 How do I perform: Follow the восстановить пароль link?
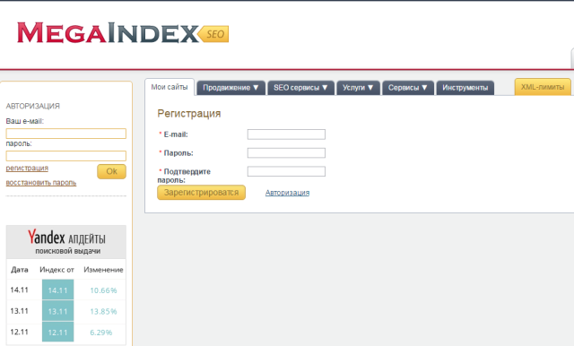(x=41, y=183)
